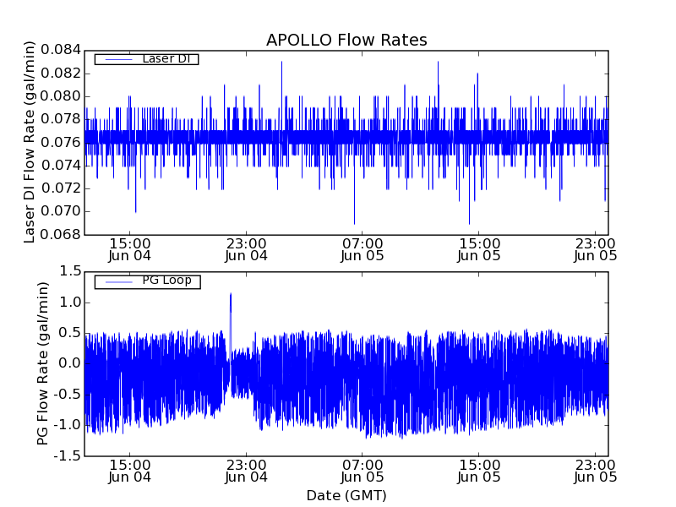
Task: Click '23:00 Jun 04' under Laser DI plot
Action: click(x=246, y=250)
